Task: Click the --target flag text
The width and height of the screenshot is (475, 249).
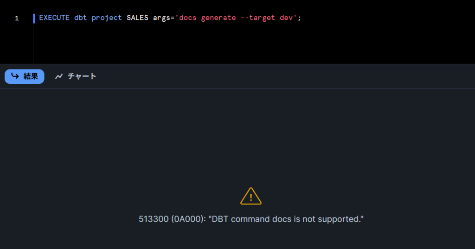Action: click(x=258, y=18)
